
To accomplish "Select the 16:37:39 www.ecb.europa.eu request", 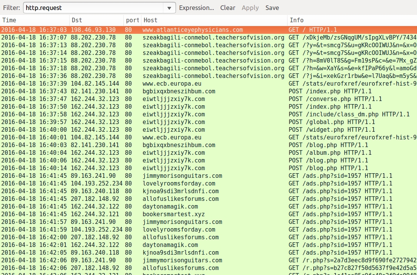I will 172,84.
